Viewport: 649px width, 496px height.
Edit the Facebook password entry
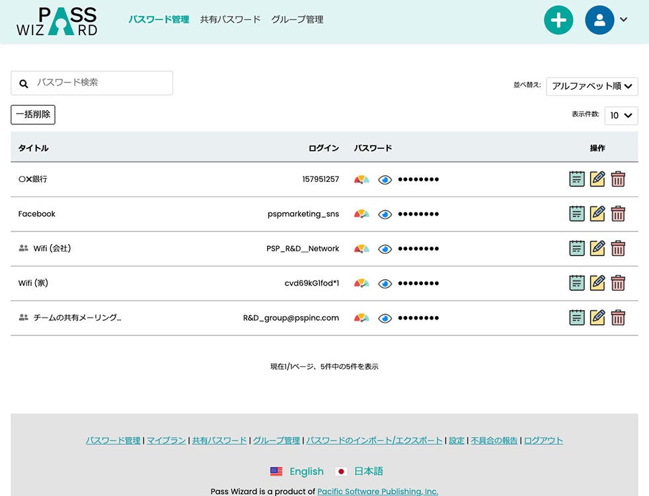[597, 214]
